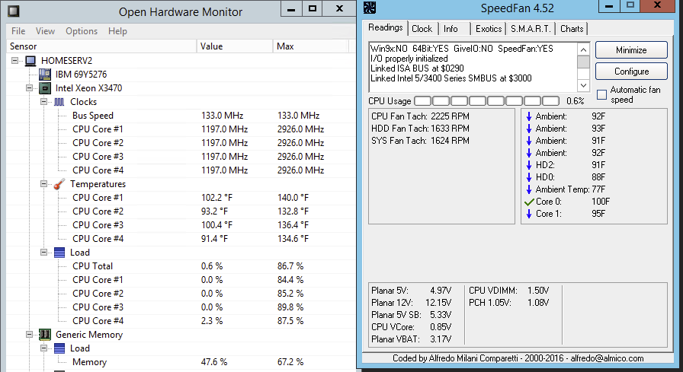The height and width of the screenshot is (372, 683).
Task: Click the Temperatures thermometer icon
Action: 59,184
